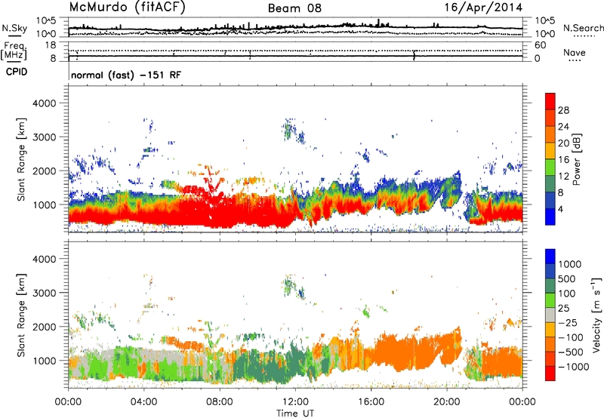Image resolution: width=604 pixels, height=418 pixels.
Task: Click the grey -25 to 25 velocity segment
Action: point(550,315)
